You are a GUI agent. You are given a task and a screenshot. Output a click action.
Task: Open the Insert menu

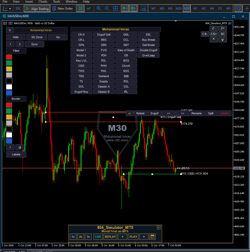tap(29, 2)
